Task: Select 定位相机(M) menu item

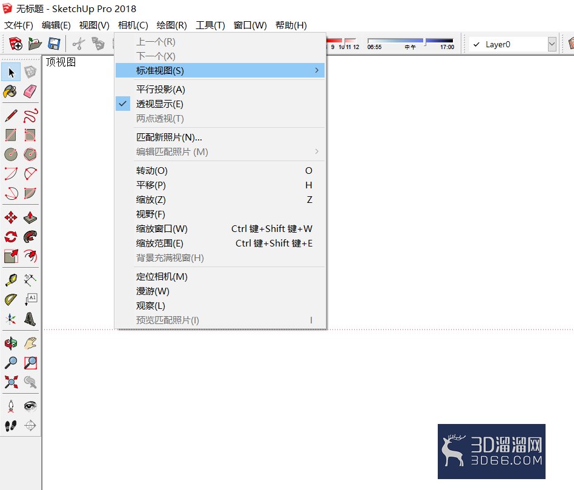Action: [220, 277]
